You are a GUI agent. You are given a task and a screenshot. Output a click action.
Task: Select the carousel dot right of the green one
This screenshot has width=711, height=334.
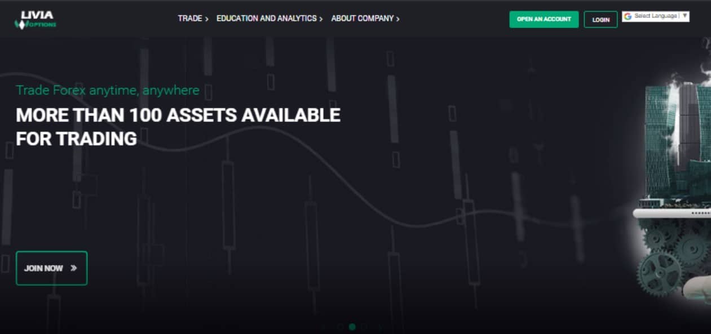tap(365, 327)
